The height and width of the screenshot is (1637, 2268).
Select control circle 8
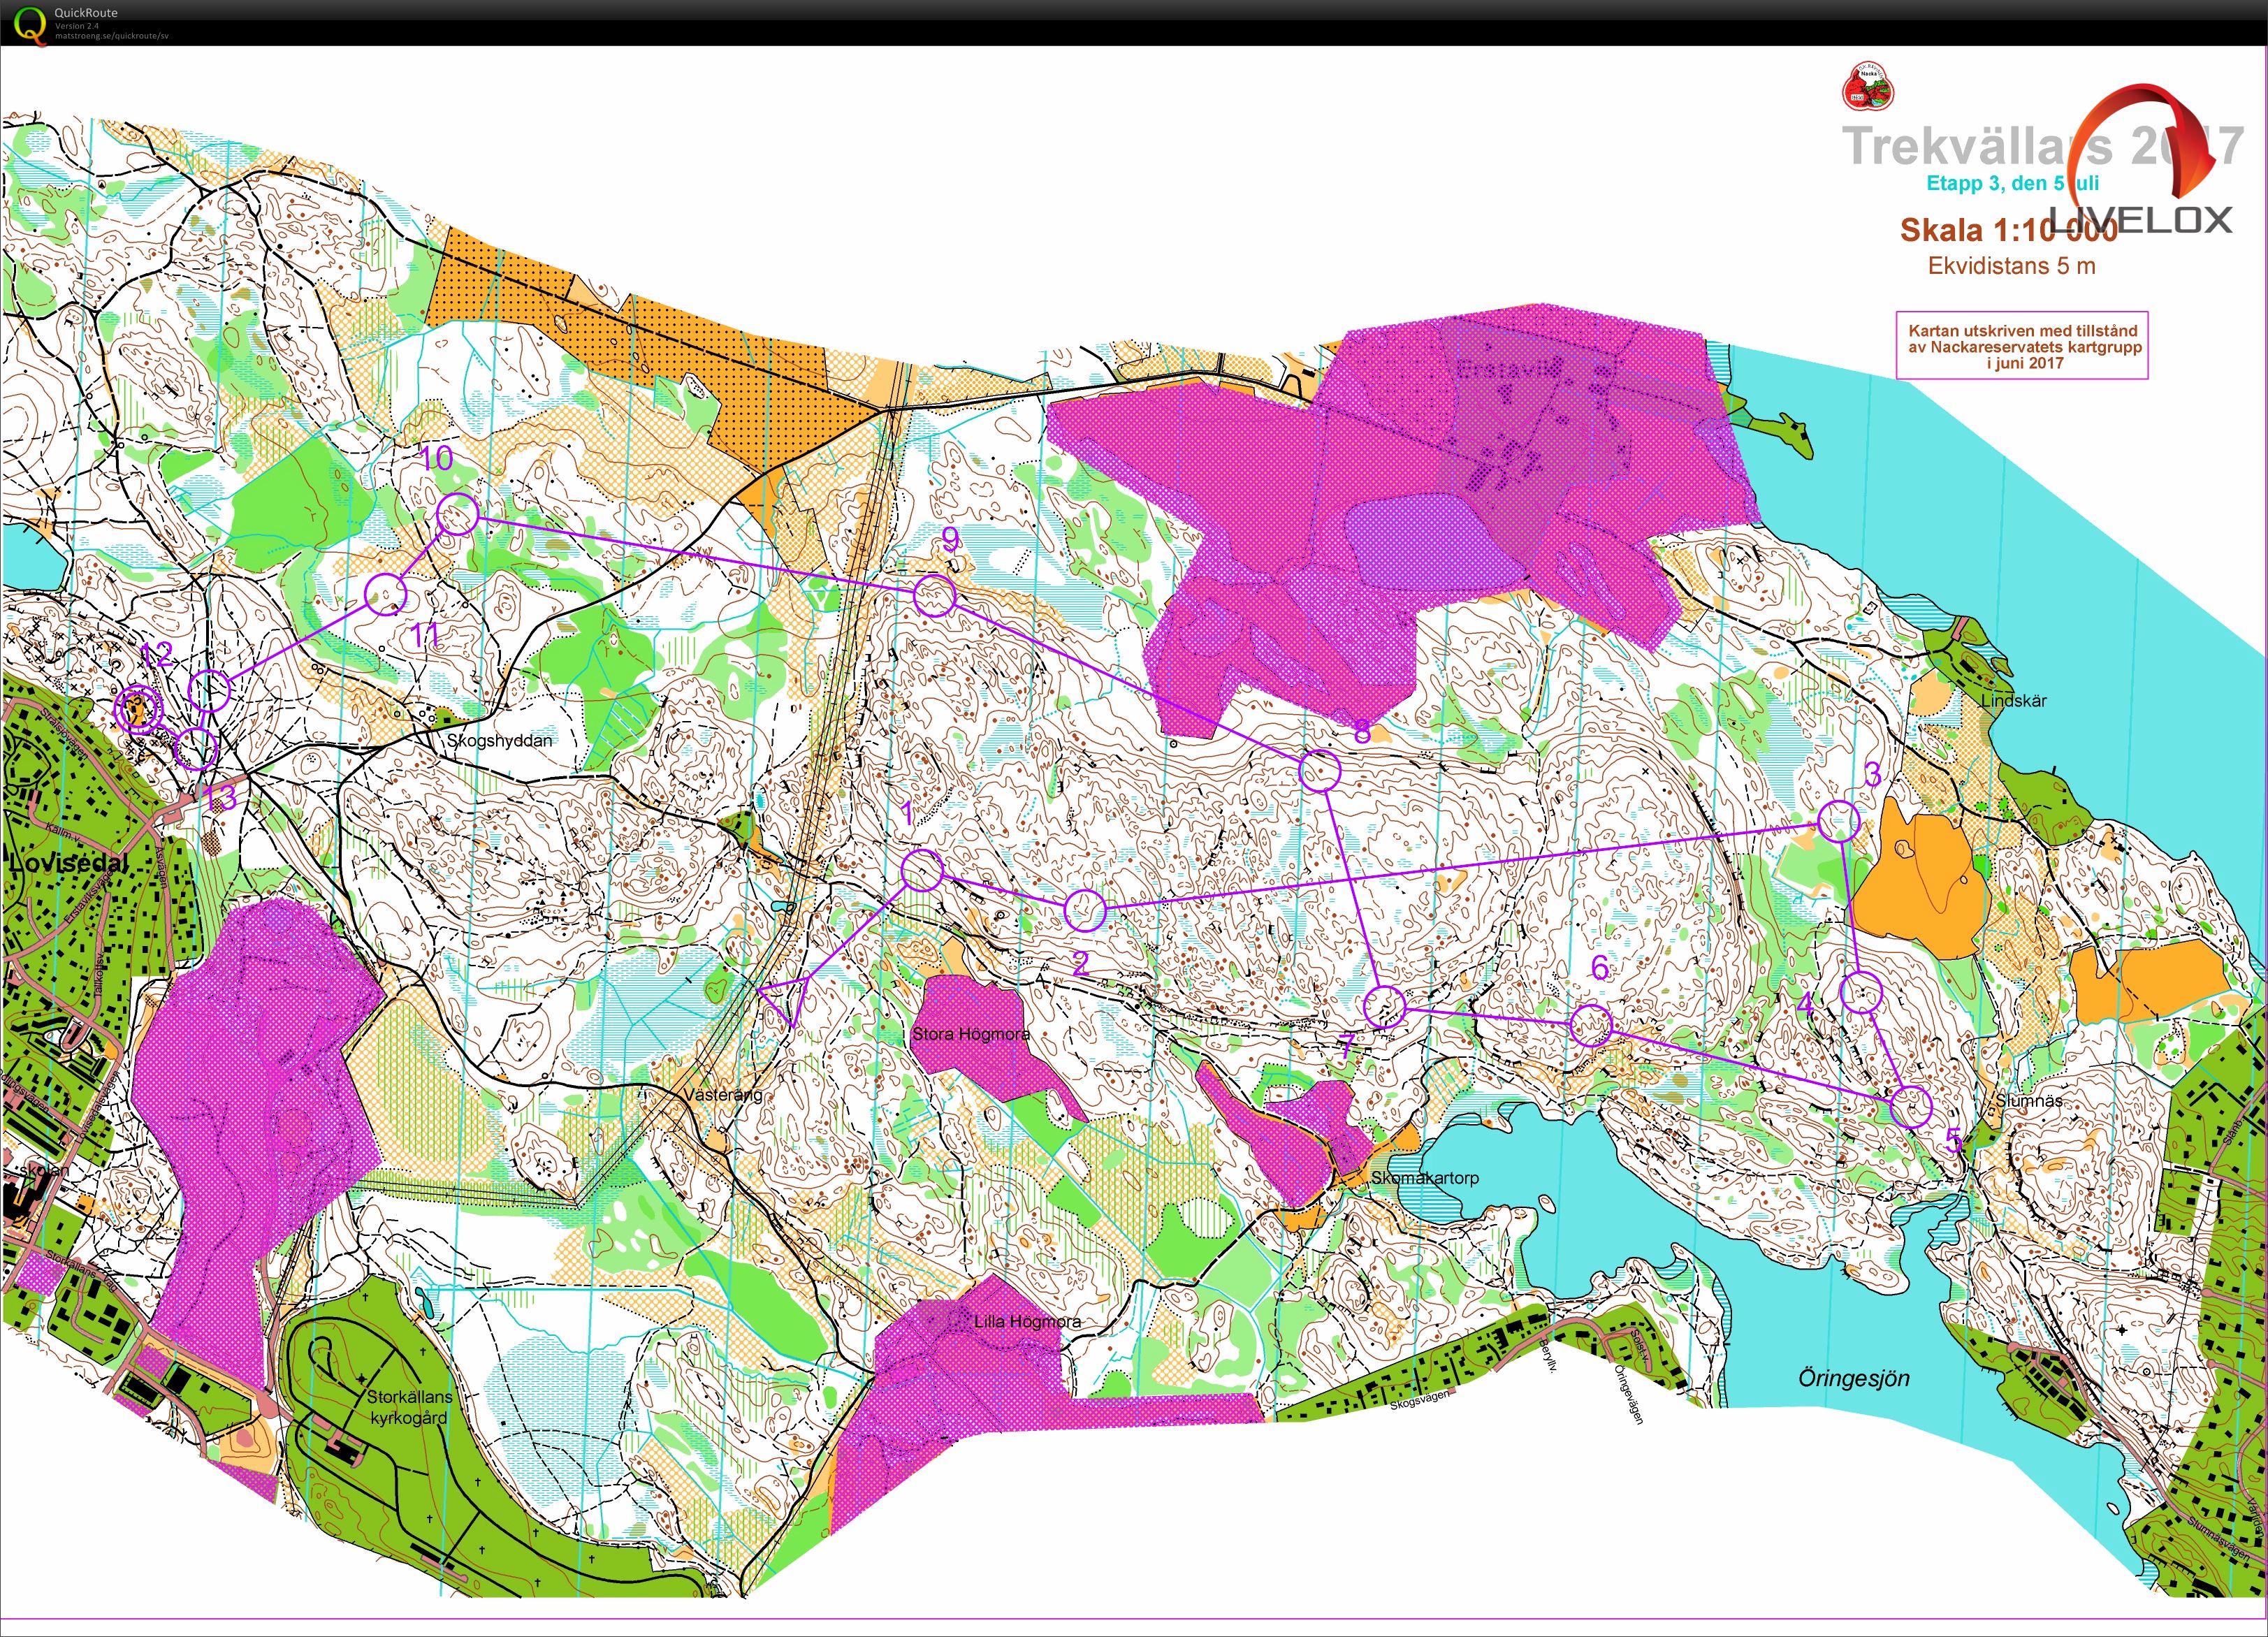[1319, 771]
